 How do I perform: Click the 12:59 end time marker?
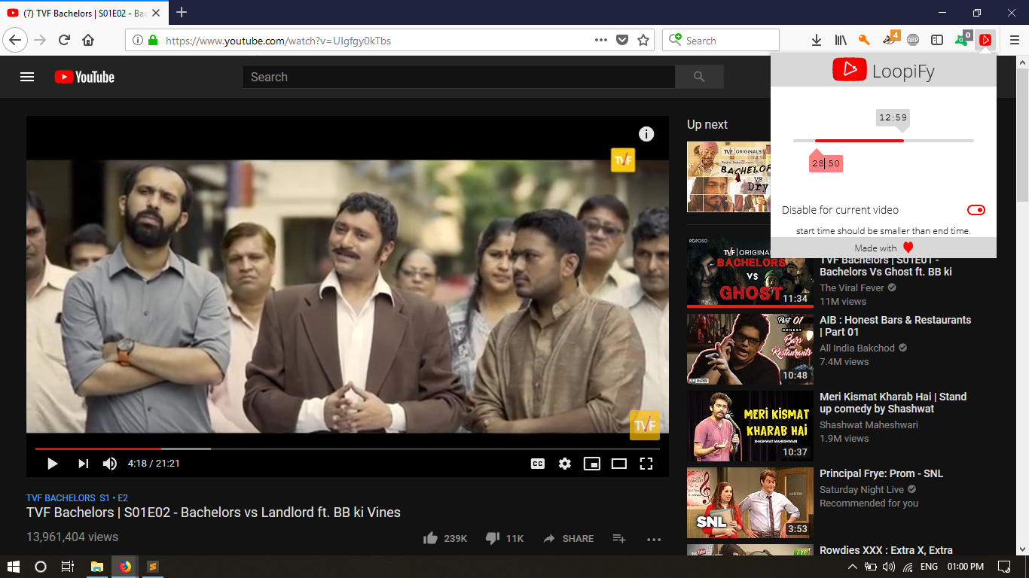point(893,117)
